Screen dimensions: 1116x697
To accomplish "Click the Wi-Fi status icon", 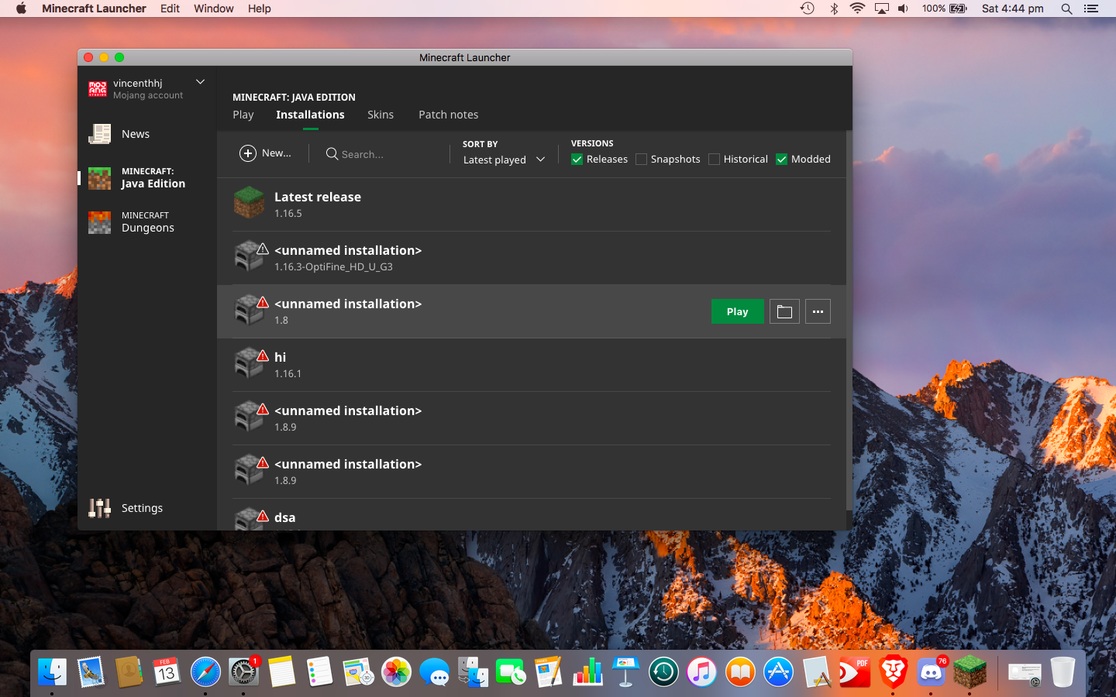I will [857, 9].
